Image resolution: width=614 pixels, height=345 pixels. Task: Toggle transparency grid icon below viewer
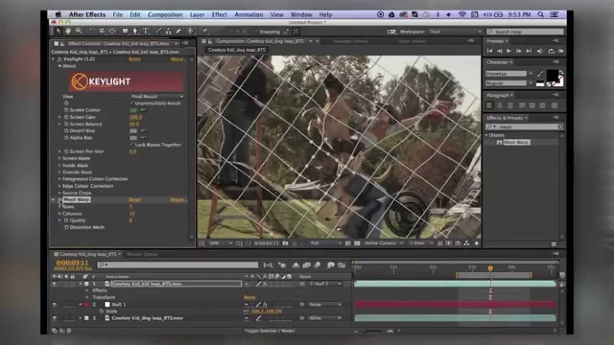coord(357,243)
